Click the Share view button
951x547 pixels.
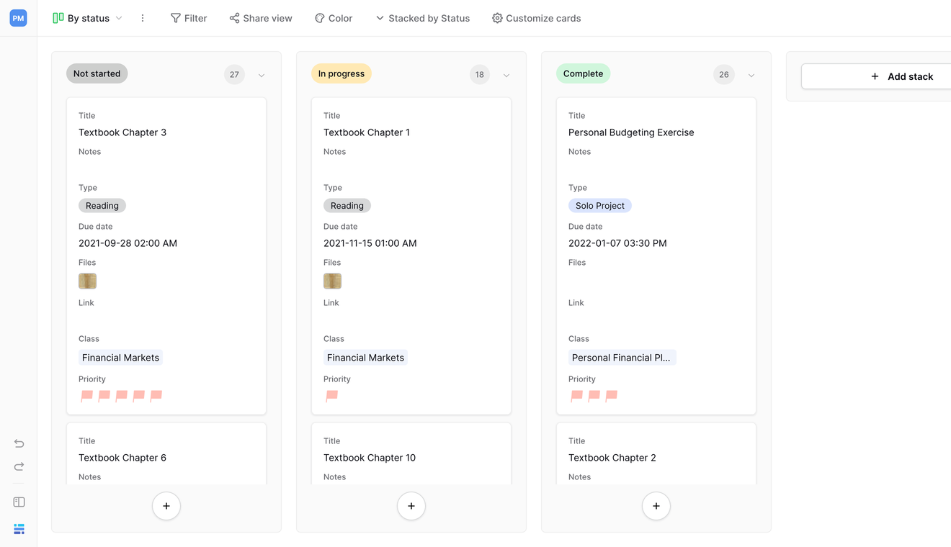tap(261, 19)
